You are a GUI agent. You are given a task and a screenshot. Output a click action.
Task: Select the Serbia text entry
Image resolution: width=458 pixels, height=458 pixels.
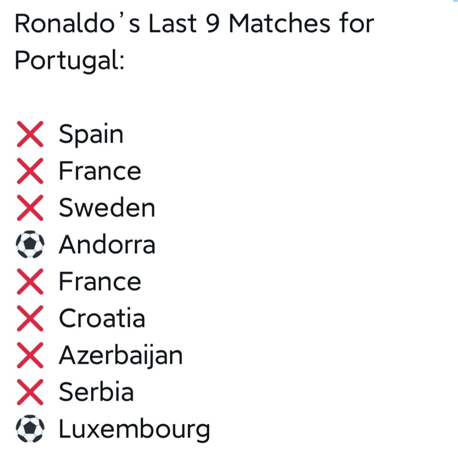pyautogui.click(x=96, y=392)
